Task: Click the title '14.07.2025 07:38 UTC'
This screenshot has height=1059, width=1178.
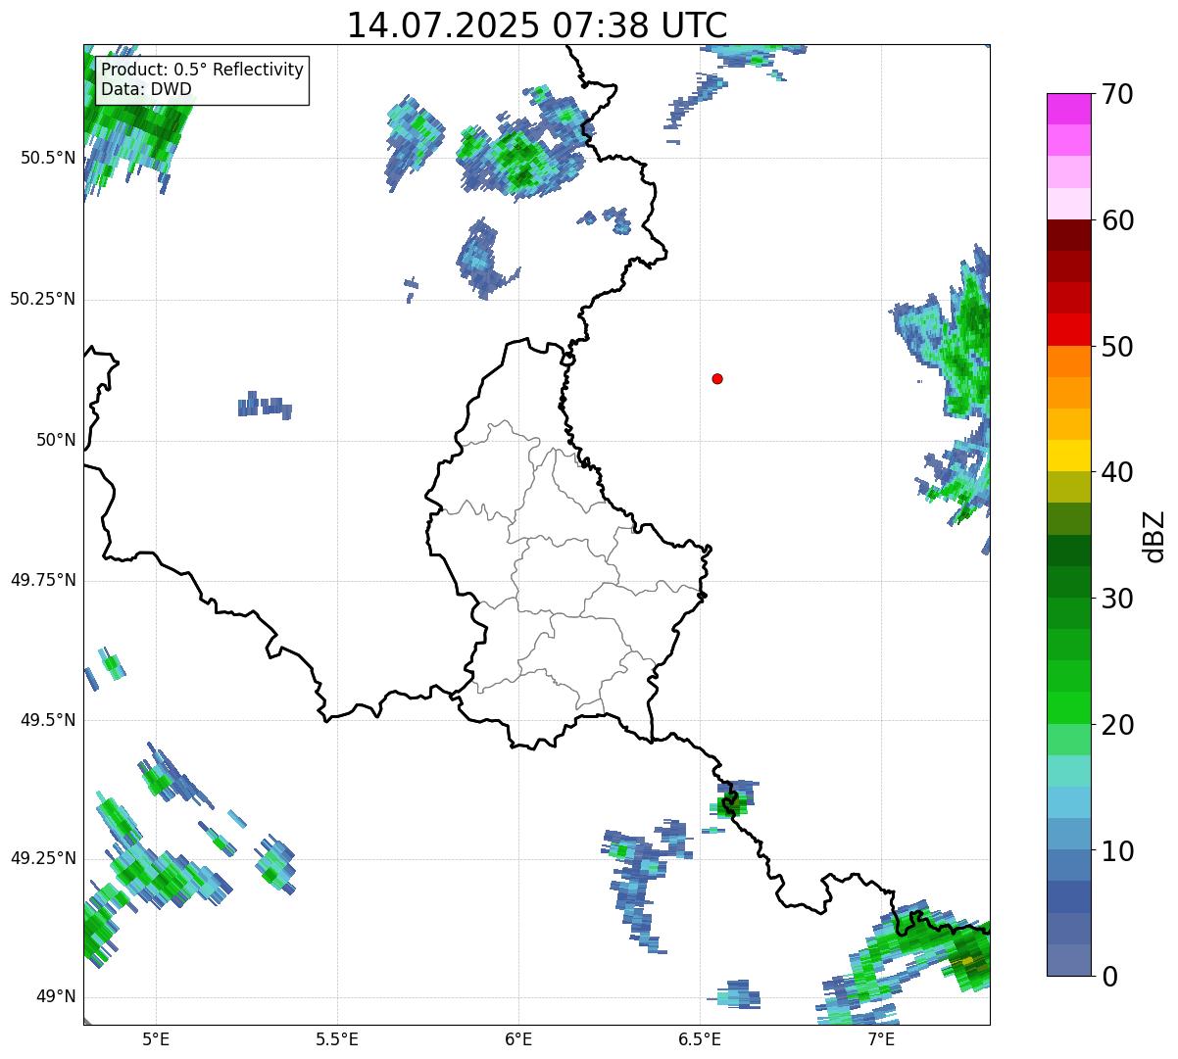Action: [537, 25]
